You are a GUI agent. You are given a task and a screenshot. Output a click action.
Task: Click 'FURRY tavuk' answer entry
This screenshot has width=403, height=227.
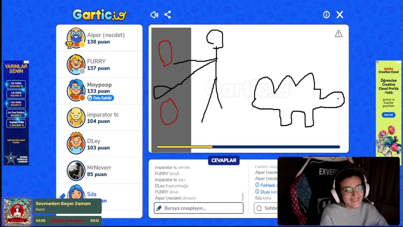[x=167, y=173]
